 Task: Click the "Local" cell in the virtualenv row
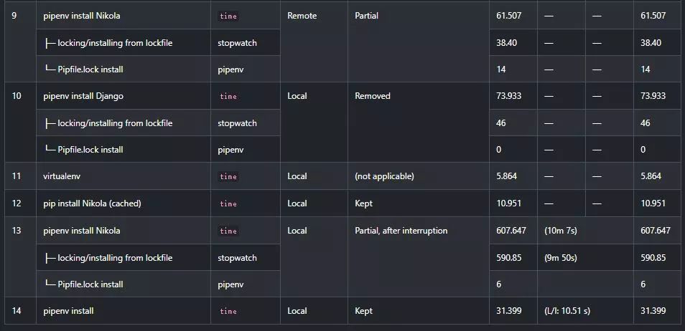(297, 176)
